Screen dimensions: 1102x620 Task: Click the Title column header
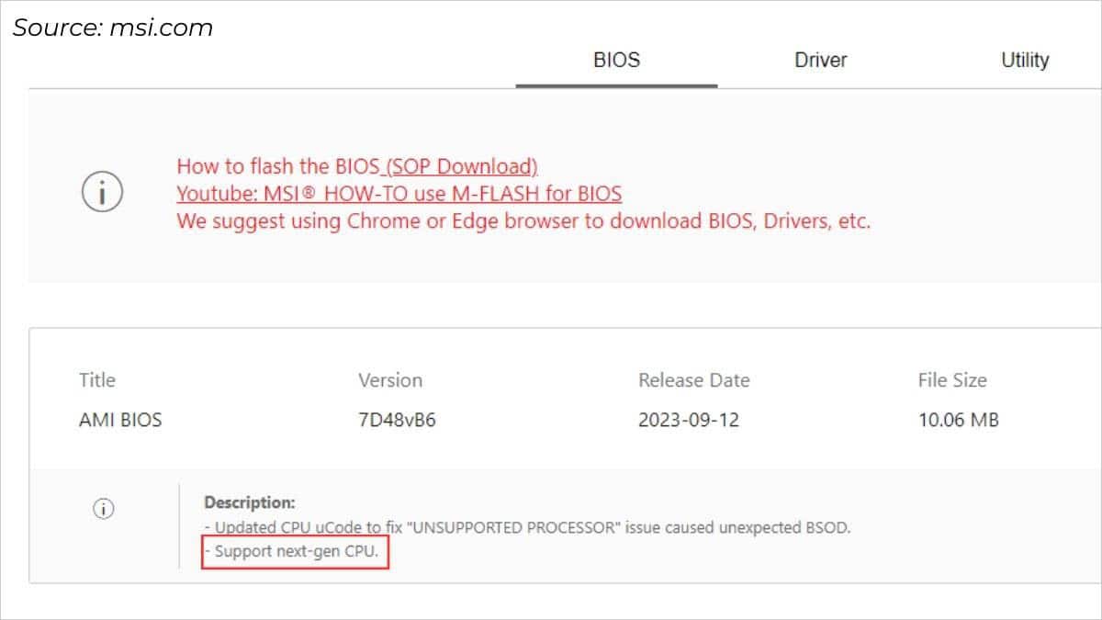pyautogui.click(x=97, y=380)
